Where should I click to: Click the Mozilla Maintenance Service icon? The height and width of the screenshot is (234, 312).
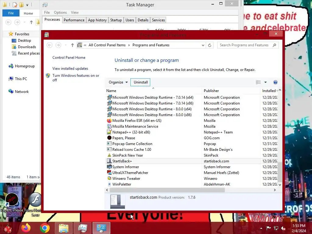[x=109, y=126]
